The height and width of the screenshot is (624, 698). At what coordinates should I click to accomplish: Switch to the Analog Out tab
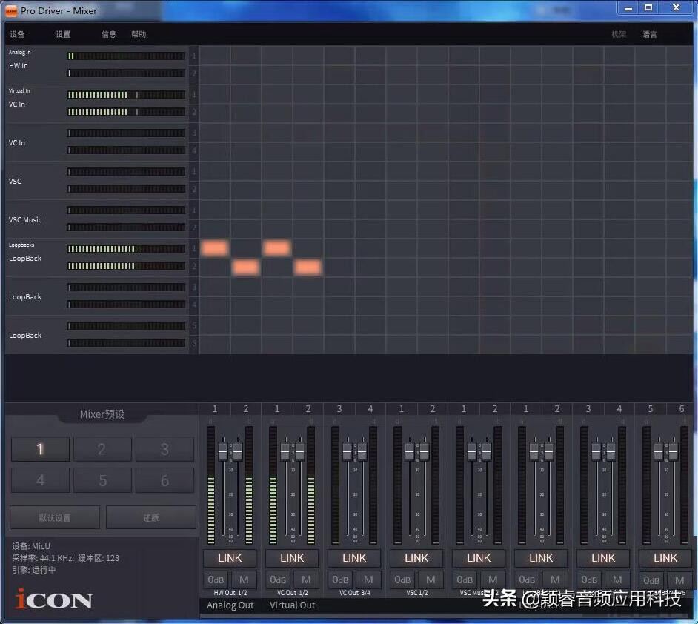(230, 605)
